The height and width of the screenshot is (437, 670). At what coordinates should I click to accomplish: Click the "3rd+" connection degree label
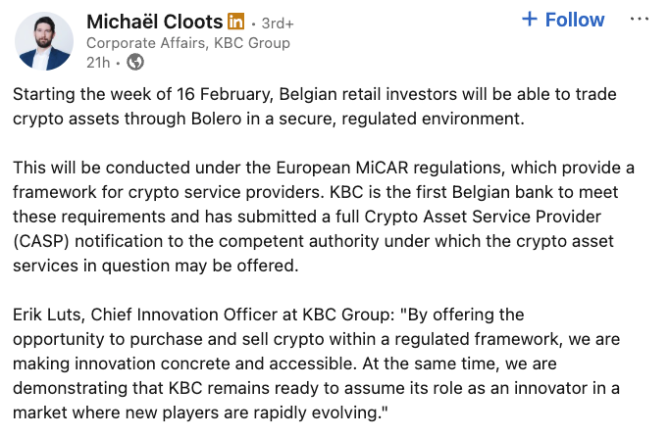coord(275,23)
